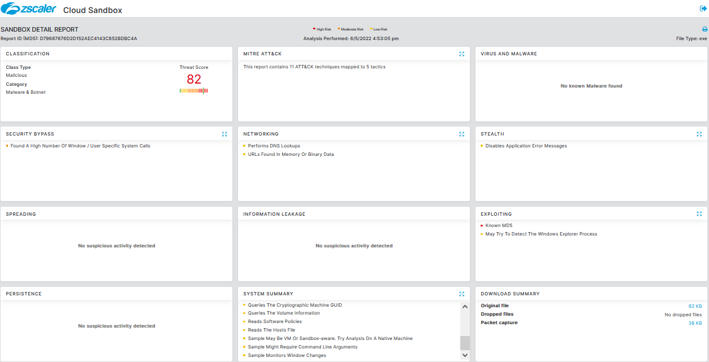
Task: Expand the Exploiting panel
Action: click(x=699, y=214)
